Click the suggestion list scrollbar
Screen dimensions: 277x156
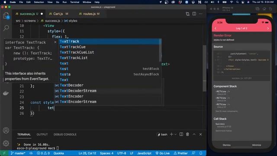click(160, 50)
